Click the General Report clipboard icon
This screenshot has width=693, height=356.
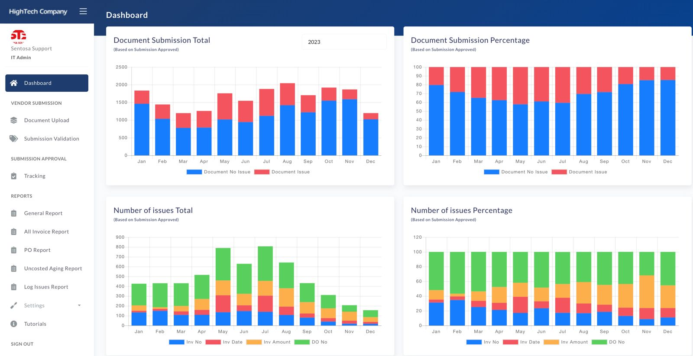pos(14,213)
